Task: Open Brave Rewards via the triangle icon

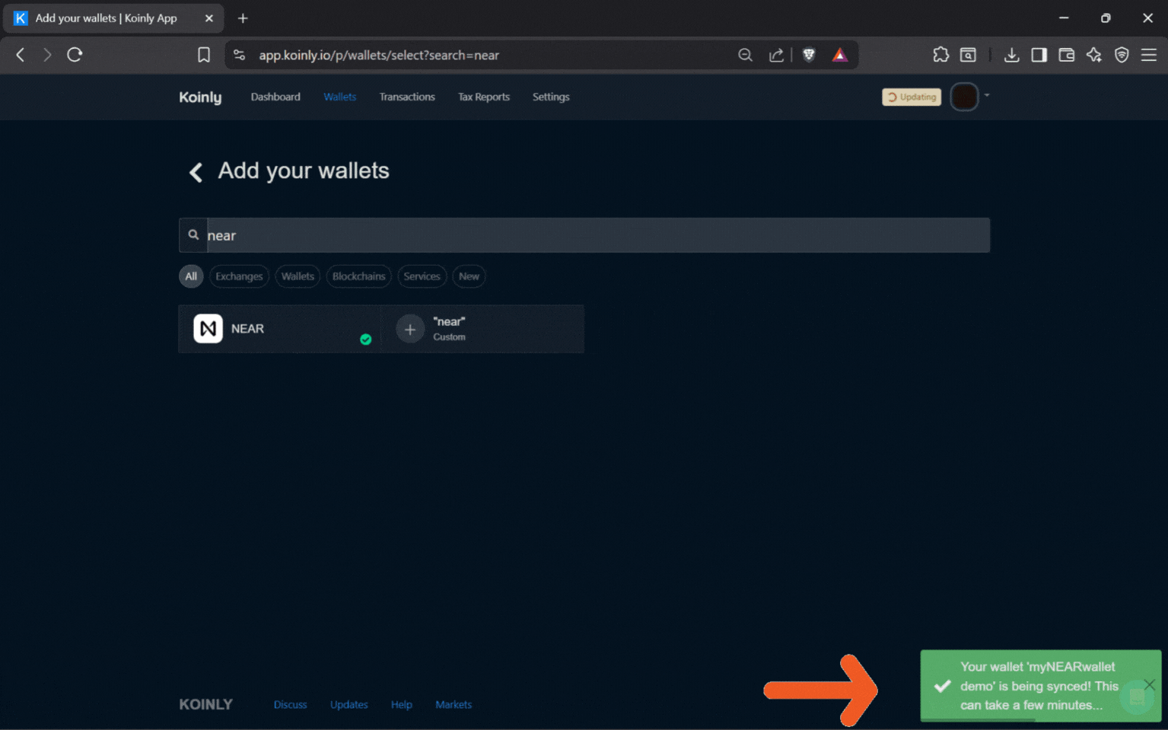Action: point(839,54)
